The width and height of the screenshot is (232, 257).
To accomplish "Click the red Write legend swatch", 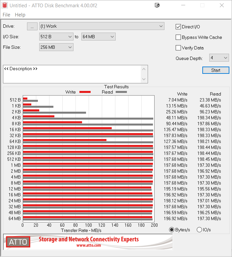I will (85, 92).
